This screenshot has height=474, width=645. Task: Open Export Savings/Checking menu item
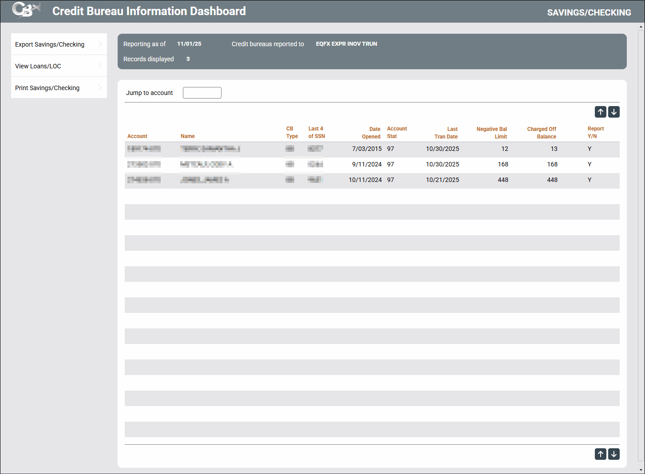click(x=50, y=44)
